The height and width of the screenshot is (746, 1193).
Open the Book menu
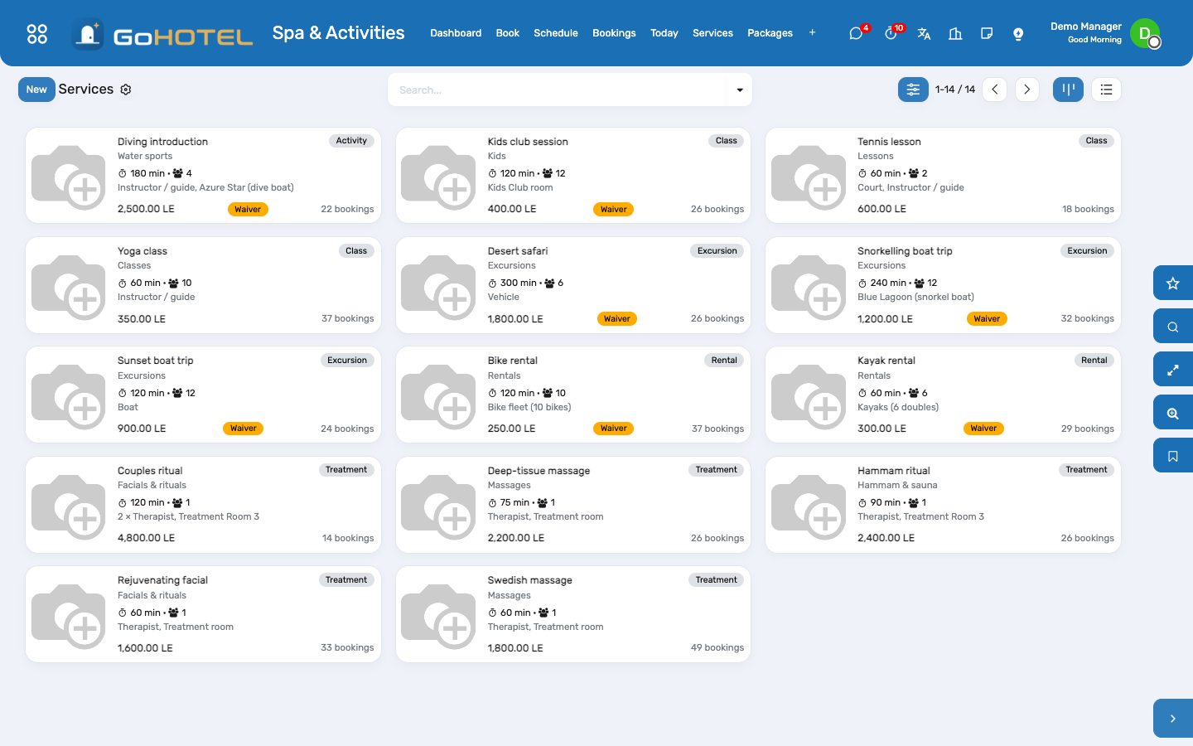pyautogui.click(x=507, y=33)
